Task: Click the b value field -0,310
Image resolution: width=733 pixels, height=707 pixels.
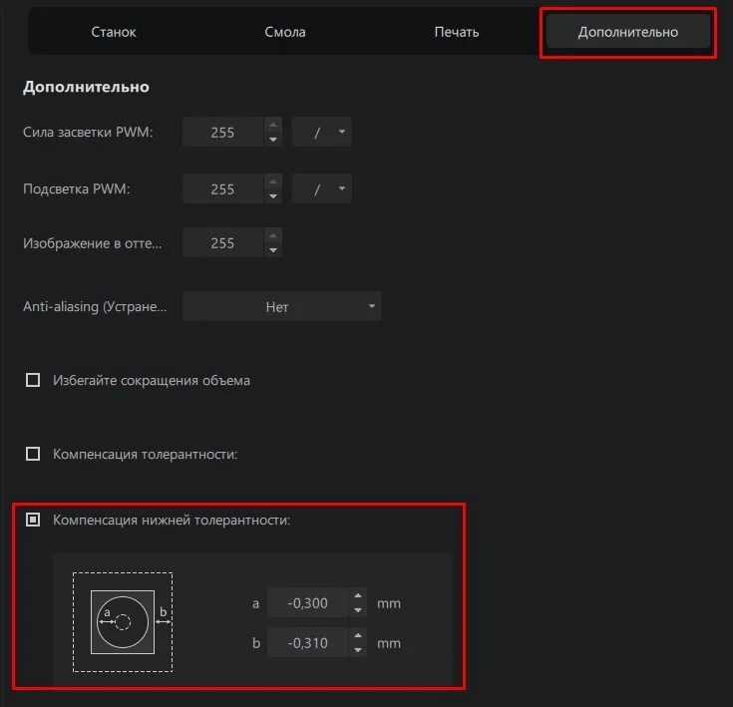Action: click(x=307, y=643)
